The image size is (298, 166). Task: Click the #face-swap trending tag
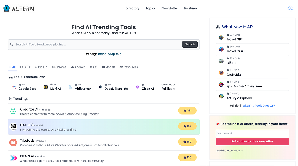(106, 54)
